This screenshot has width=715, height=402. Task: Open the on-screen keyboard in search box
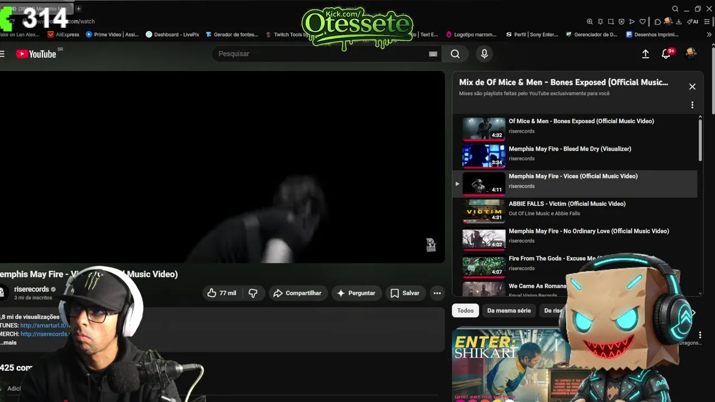(x=433, y=54)
